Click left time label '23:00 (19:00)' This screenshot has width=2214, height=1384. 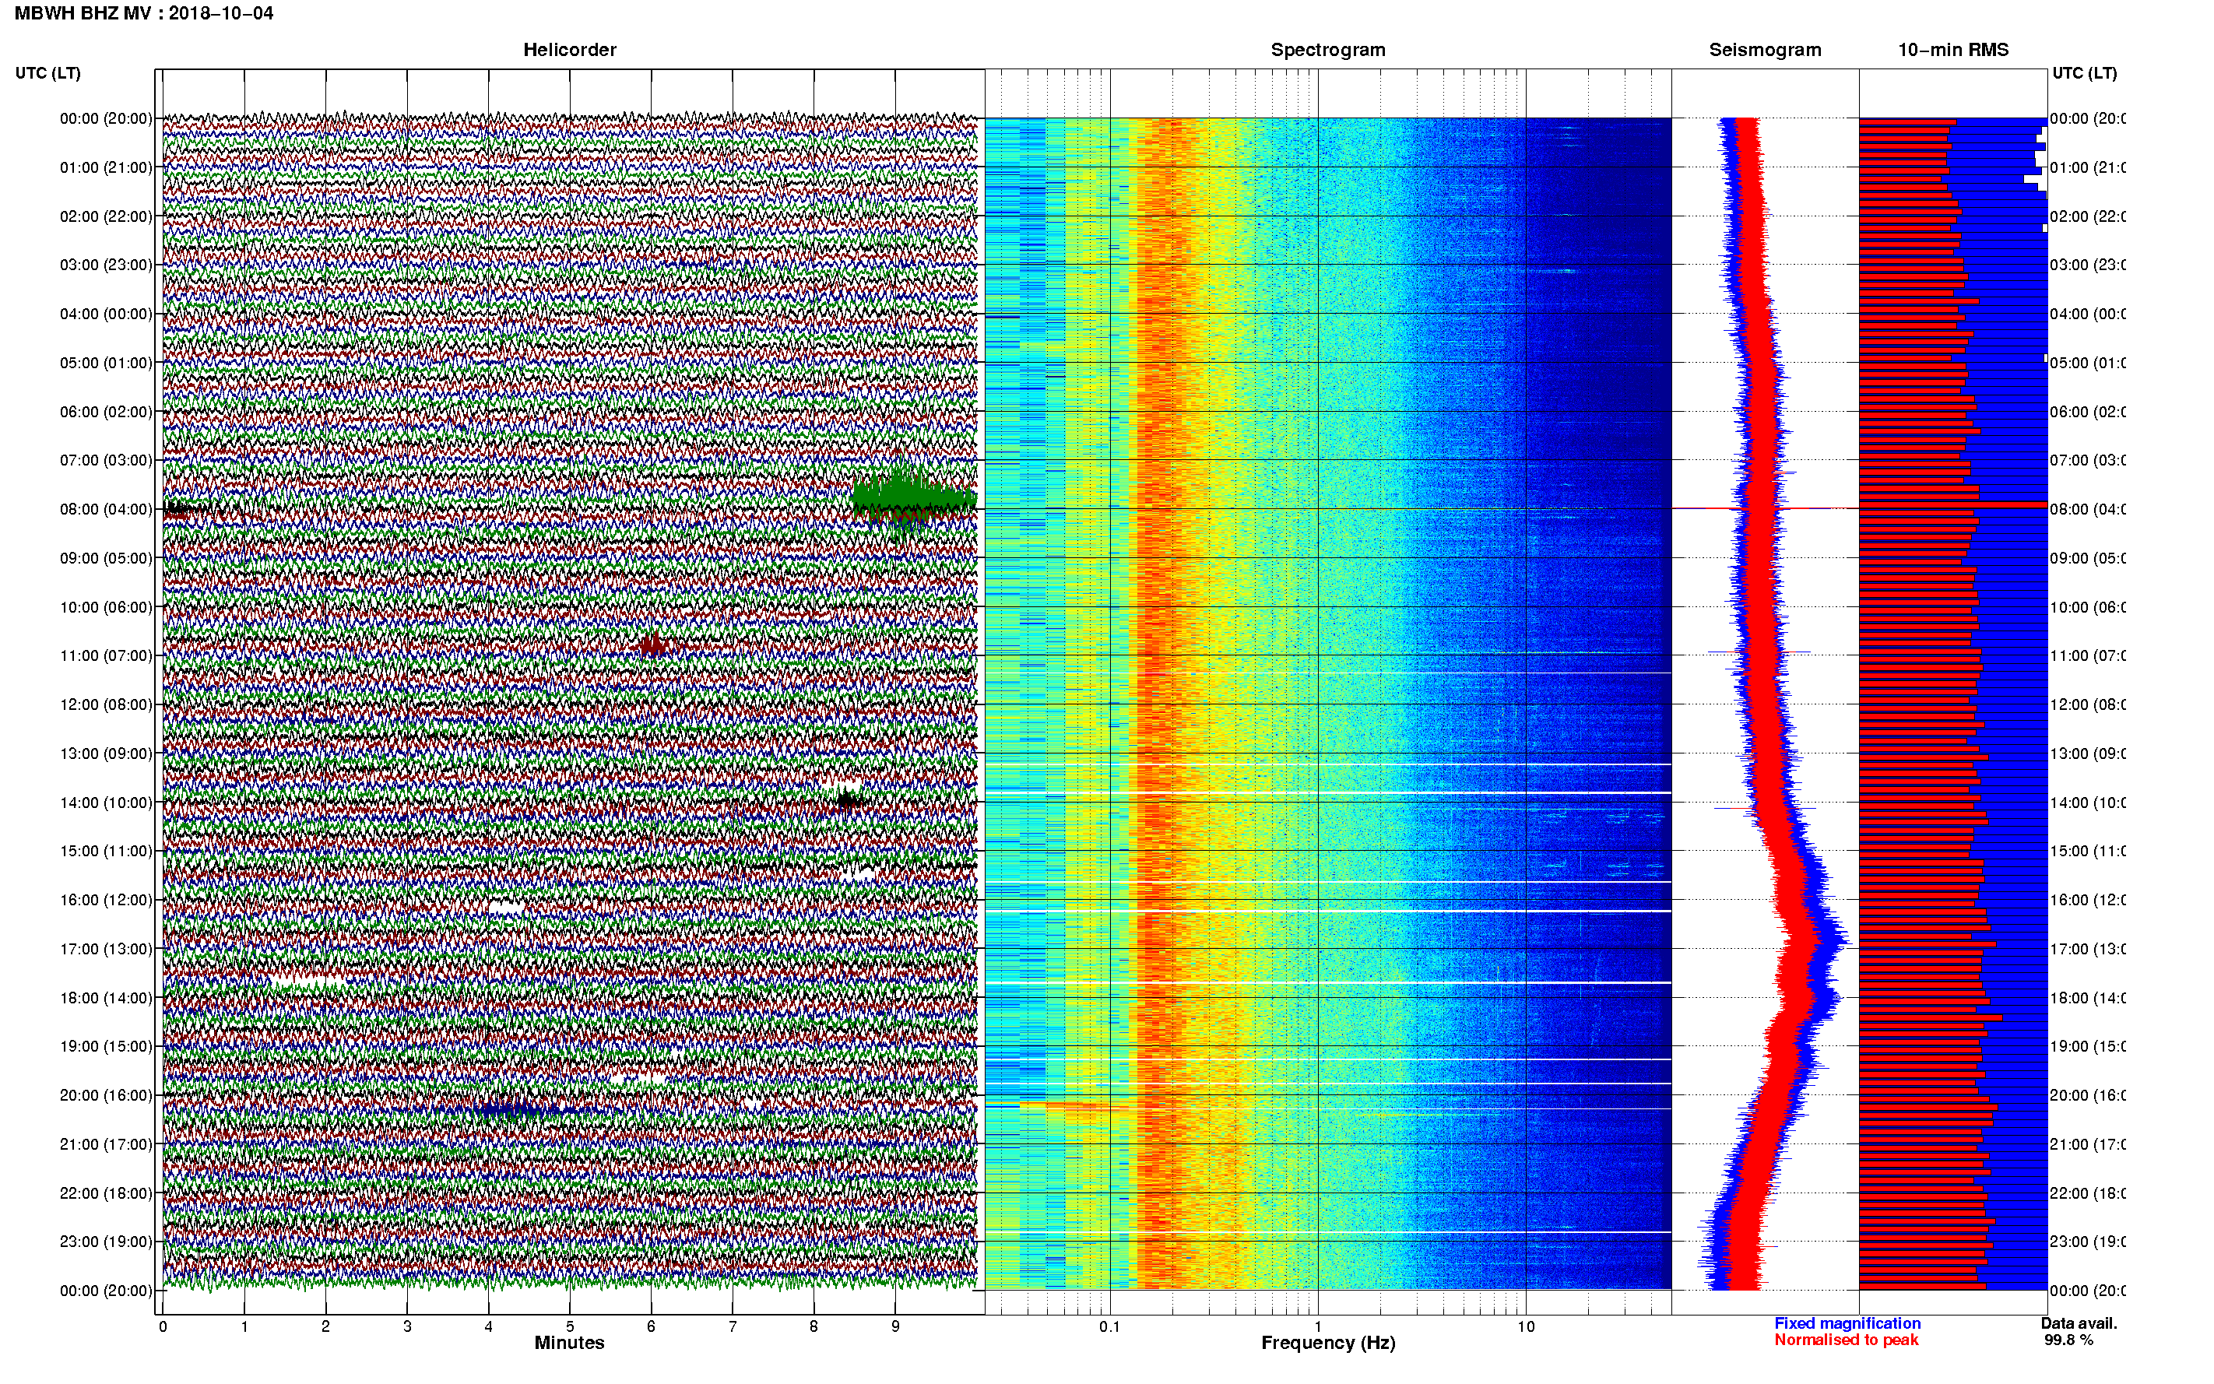tap(106, 1242)
